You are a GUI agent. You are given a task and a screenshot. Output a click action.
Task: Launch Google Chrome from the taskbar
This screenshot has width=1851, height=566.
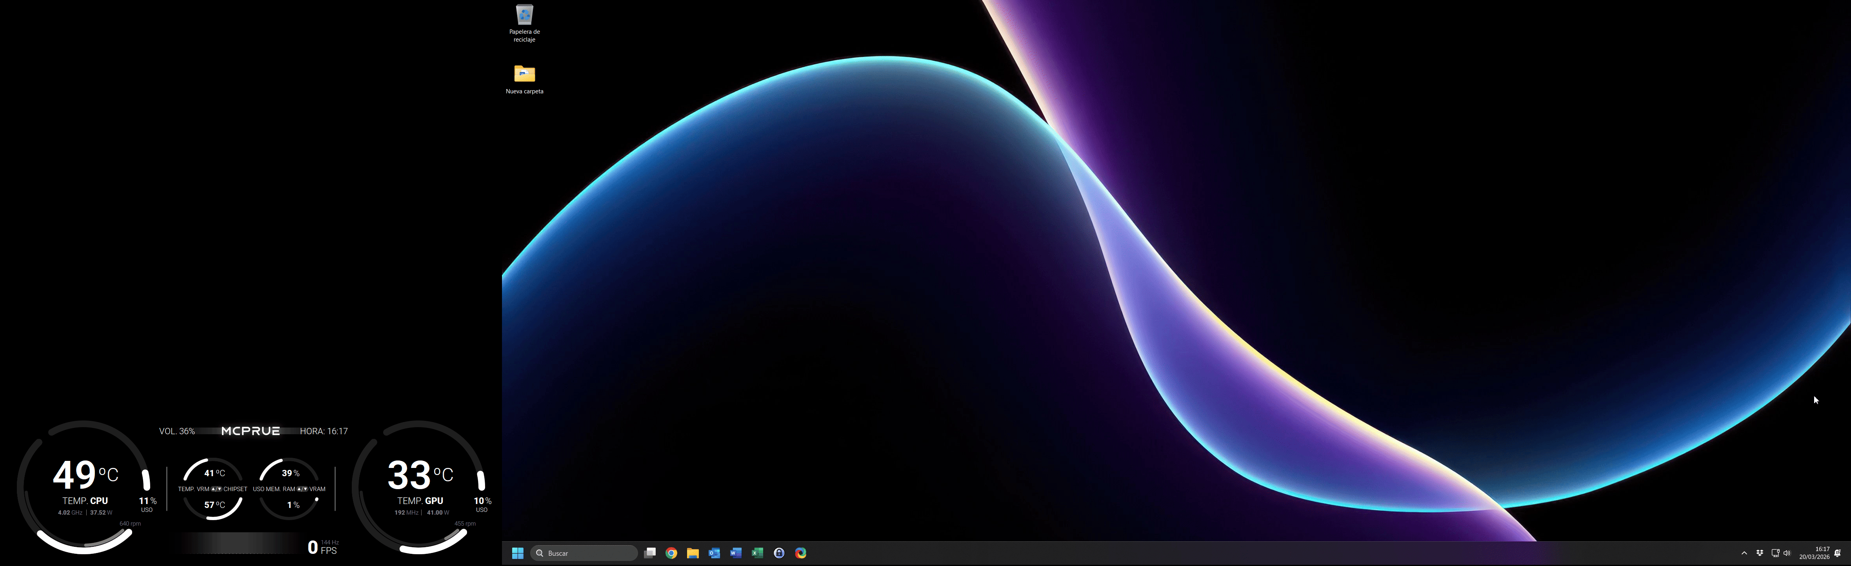[671, 553]
